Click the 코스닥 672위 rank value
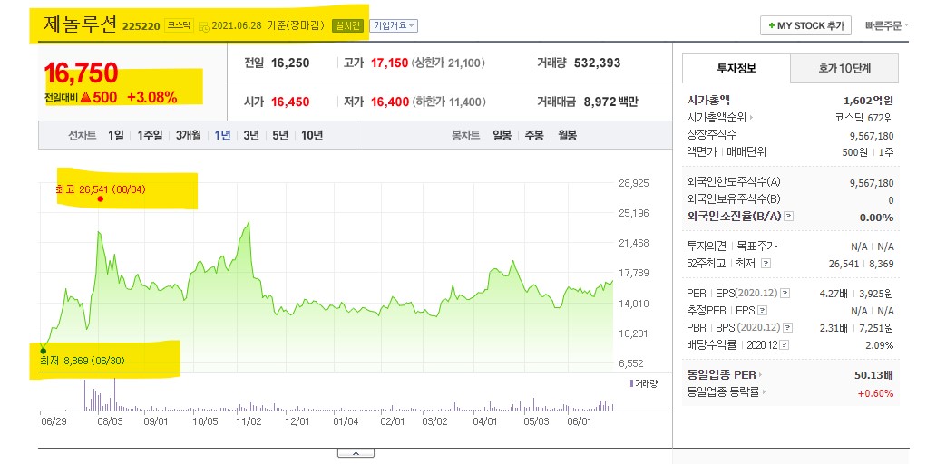Viewport: 946px width, 464px height. click(864, 118)
